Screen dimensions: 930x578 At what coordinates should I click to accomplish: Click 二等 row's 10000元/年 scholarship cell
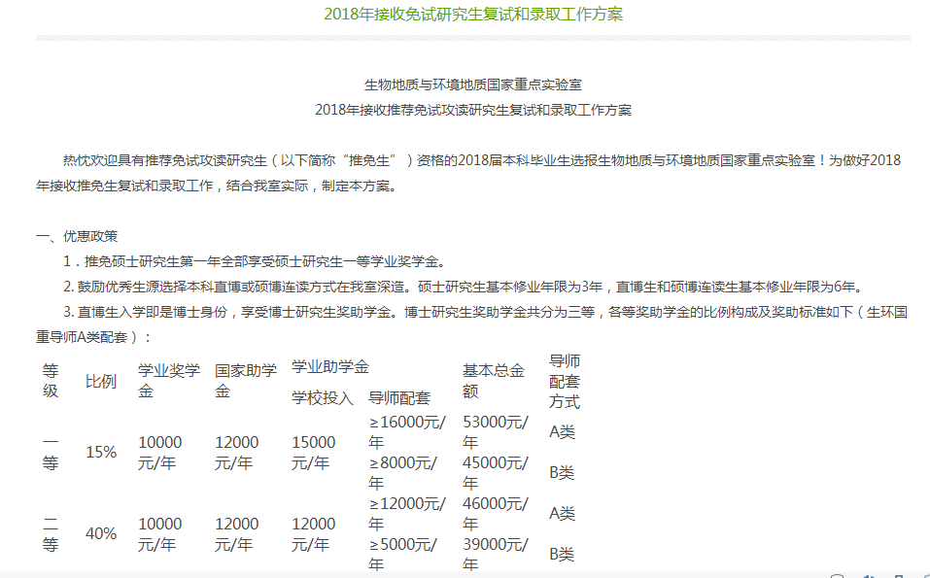(160, 534)
